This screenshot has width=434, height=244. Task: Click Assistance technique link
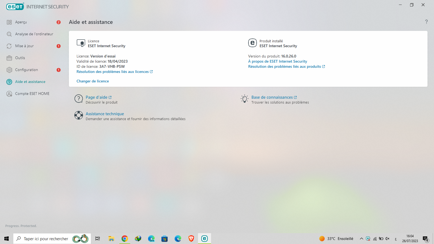coord(105,114)
